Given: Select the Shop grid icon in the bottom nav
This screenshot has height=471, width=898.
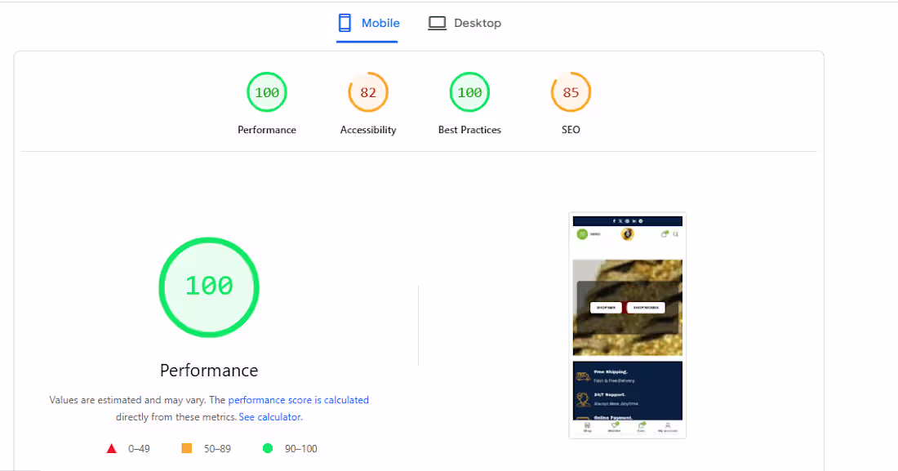Looking at the screenshot, I should [587, 425].
